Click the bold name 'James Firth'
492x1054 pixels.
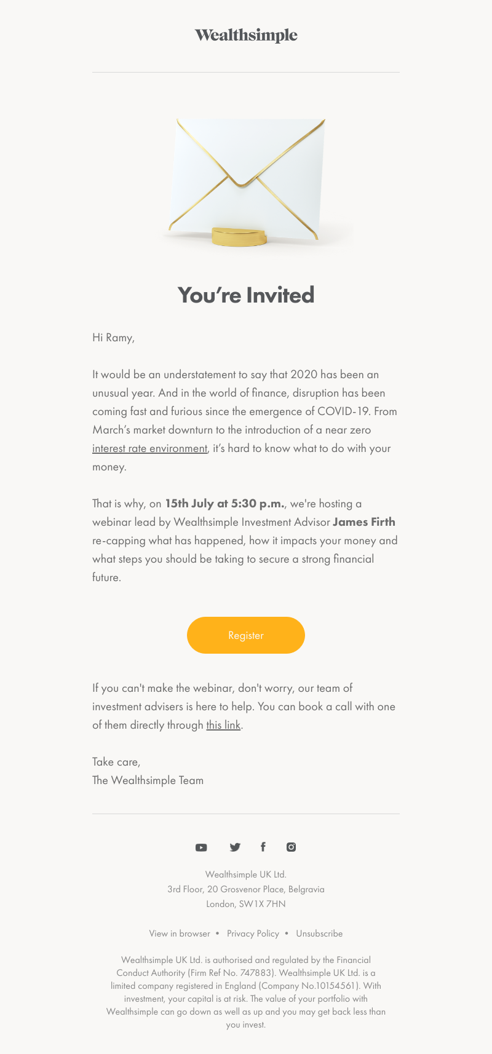(364, 522)
